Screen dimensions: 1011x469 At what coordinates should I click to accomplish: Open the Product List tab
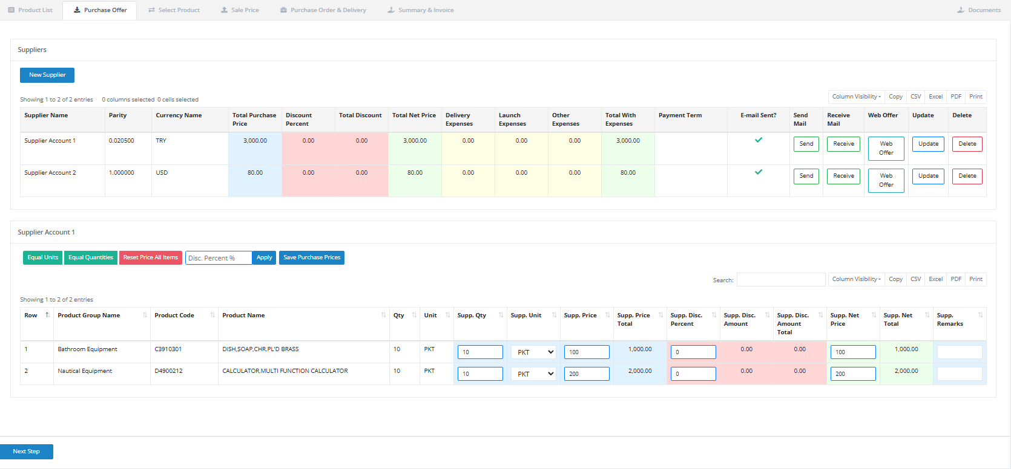pyautogui.click(x=30, y=10)
